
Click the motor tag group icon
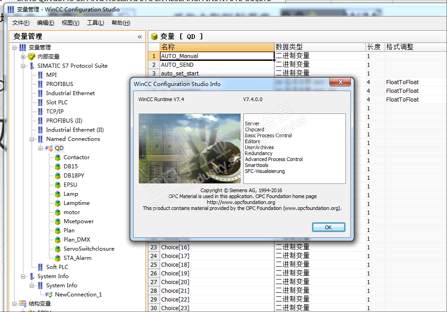click(x=58, y=212)
